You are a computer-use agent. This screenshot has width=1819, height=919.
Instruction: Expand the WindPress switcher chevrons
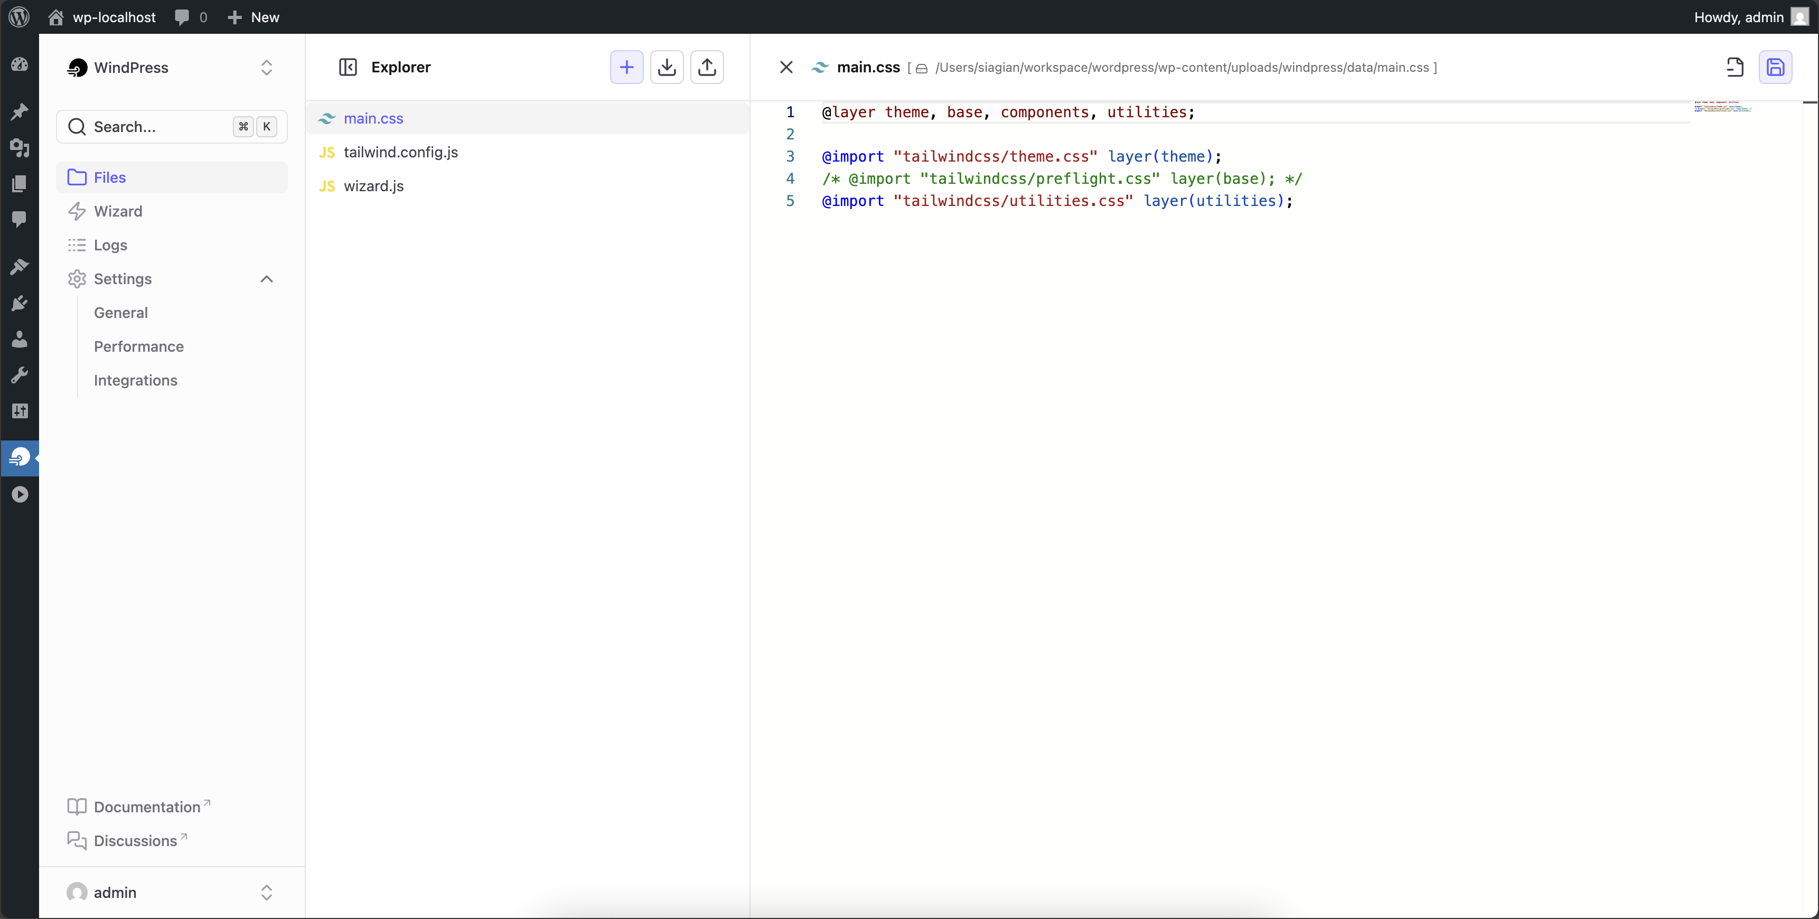pyautogui.click(x=266, y=68)
